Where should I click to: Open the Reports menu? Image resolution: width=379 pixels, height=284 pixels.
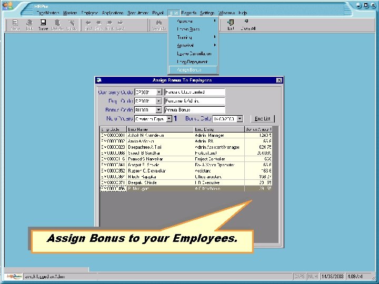point(189,13)
